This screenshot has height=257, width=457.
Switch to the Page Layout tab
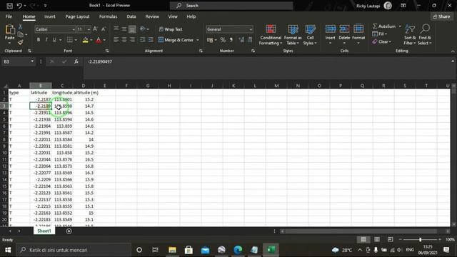pos(77,16)
